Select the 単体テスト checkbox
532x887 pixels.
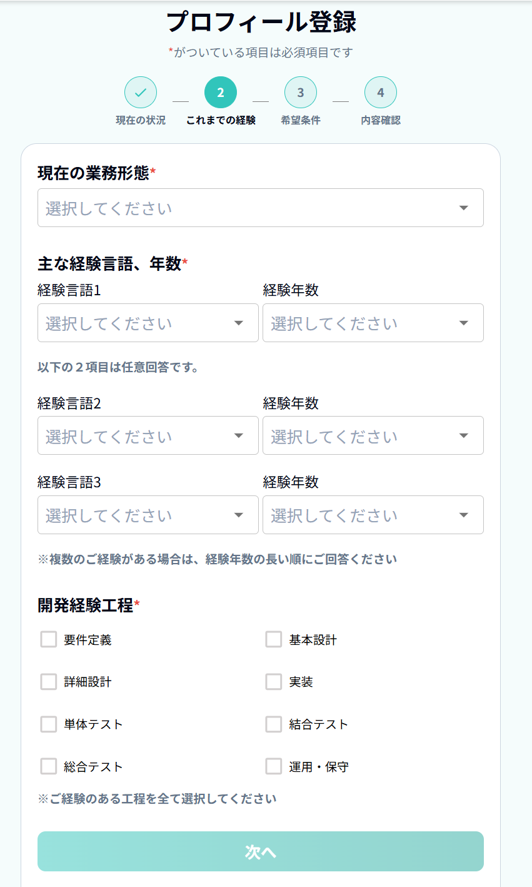48,724
